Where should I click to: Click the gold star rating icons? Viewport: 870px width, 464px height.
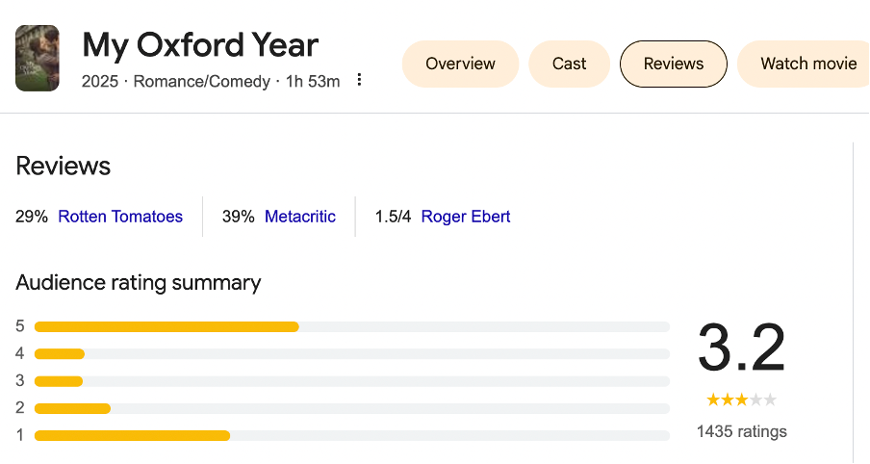point(741,400)
